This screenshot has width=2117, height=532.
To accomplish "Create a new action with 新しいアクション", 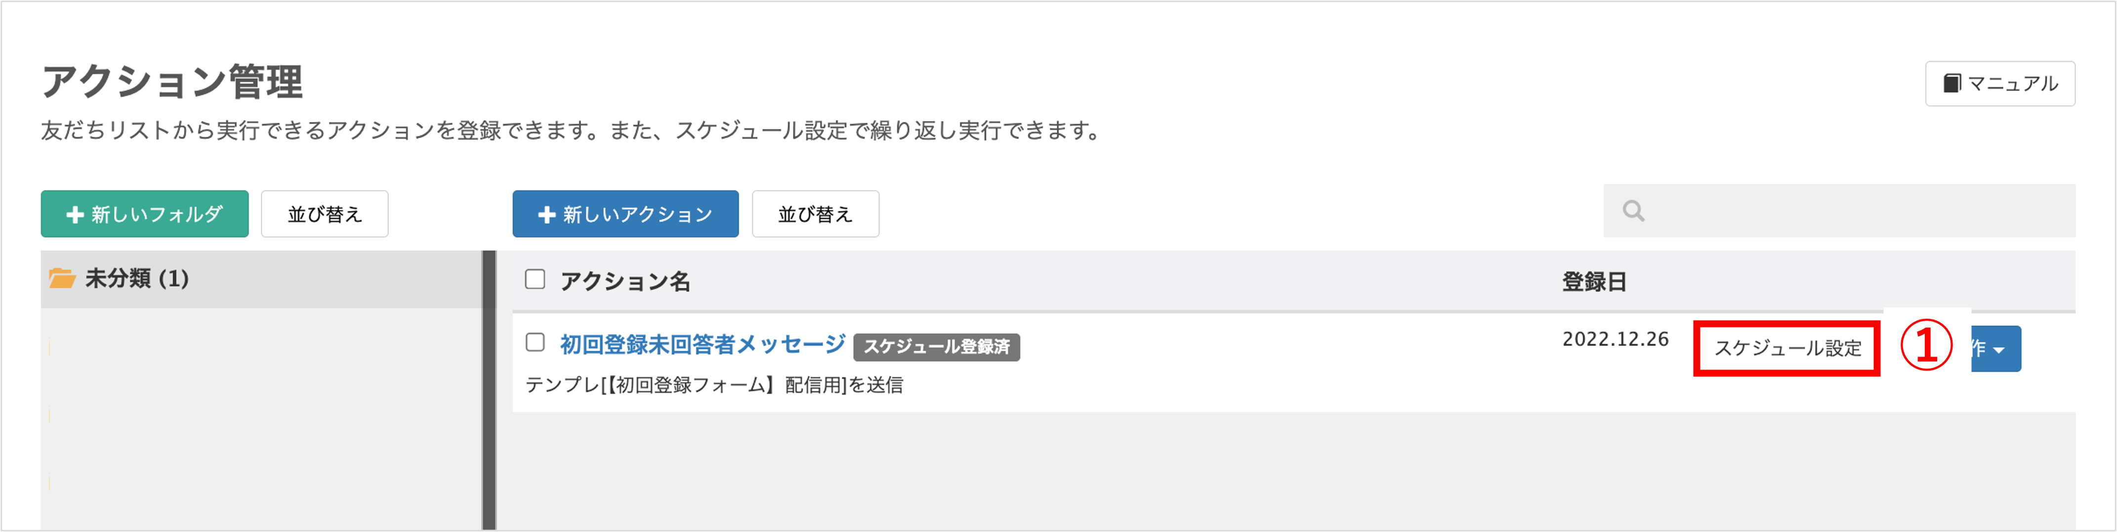I will pos(625,214).
